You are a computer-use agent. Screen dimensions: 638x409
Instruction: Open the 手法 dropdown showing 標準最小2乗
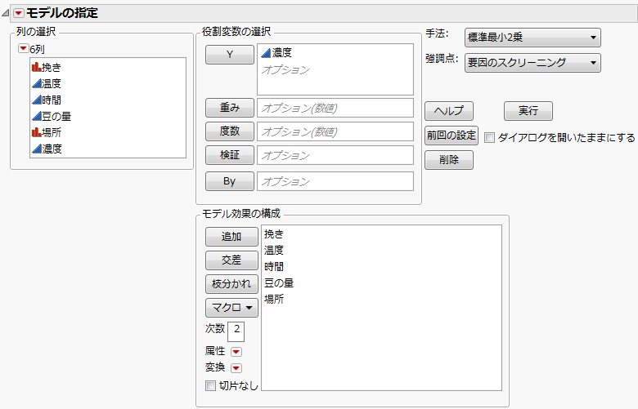(532, 38)
